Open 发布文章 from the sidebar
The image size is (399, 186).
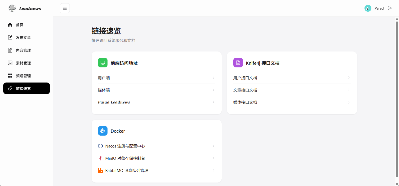(x=23, y=38)
